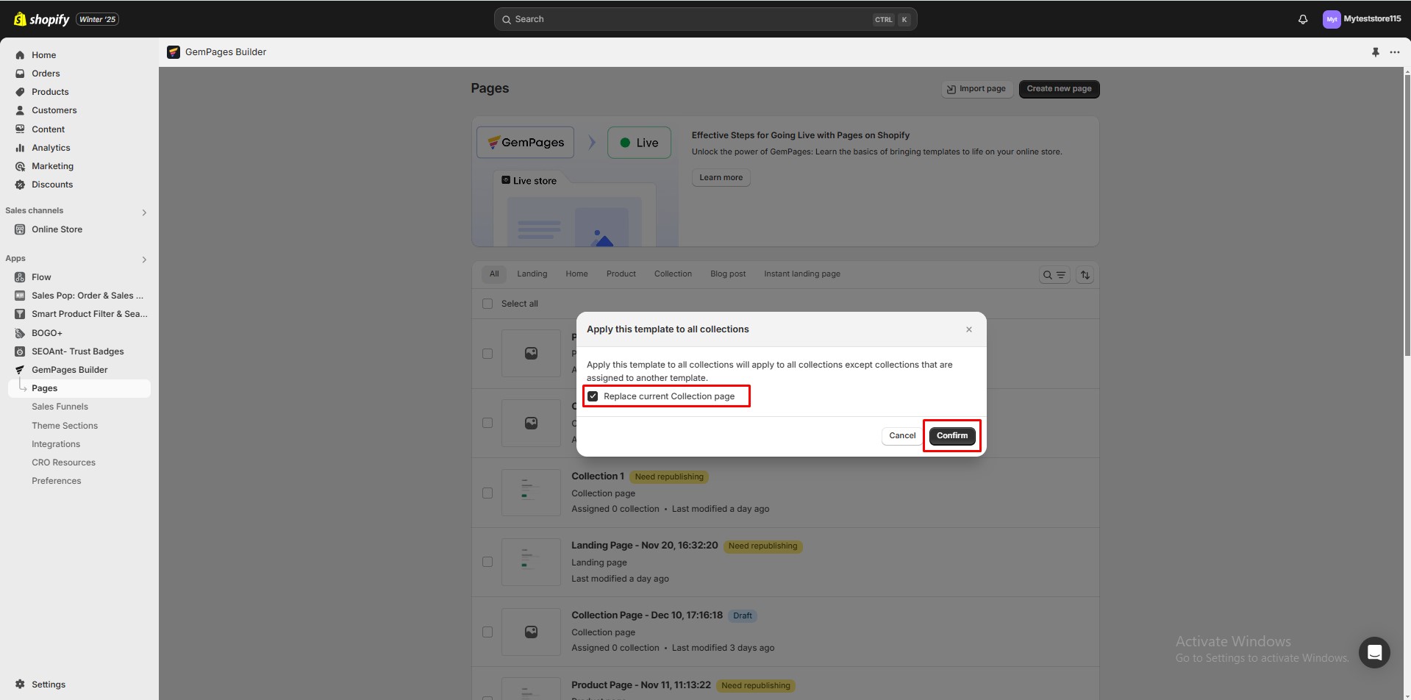Expand the Sales channels section
This screenshot has width=1411, height=700.
(x=144, y=213)
